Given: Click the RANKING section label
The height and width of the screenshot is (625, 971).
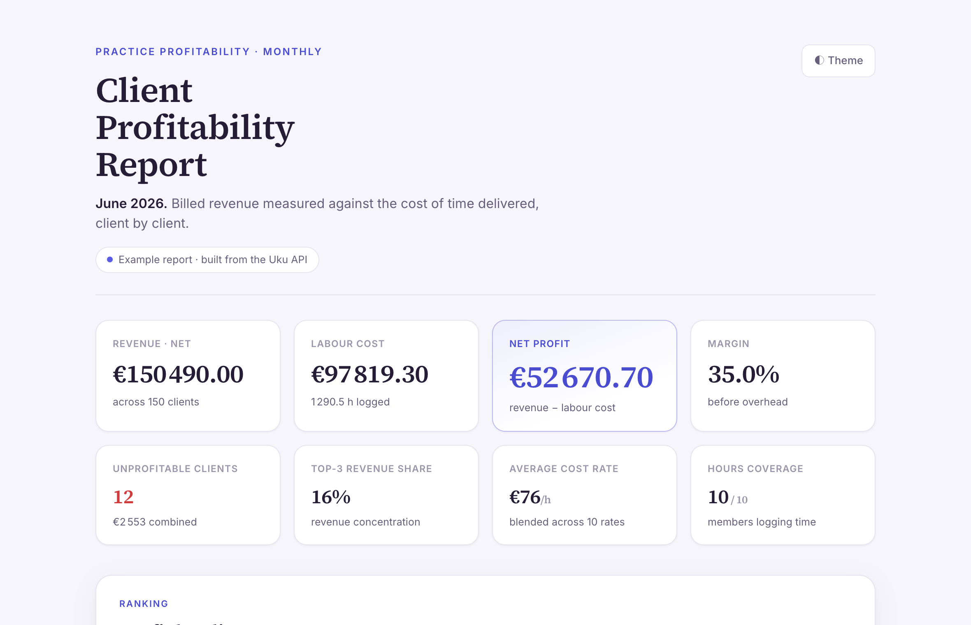Looking at the screenshot, I should click(144, 604).
